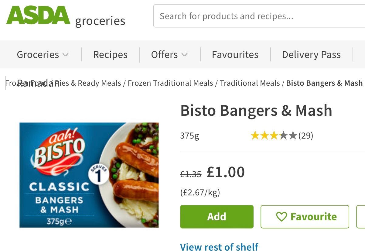Open the 29 reviews count
Viewport: 365px width, 251px height.
click(306, 136)
